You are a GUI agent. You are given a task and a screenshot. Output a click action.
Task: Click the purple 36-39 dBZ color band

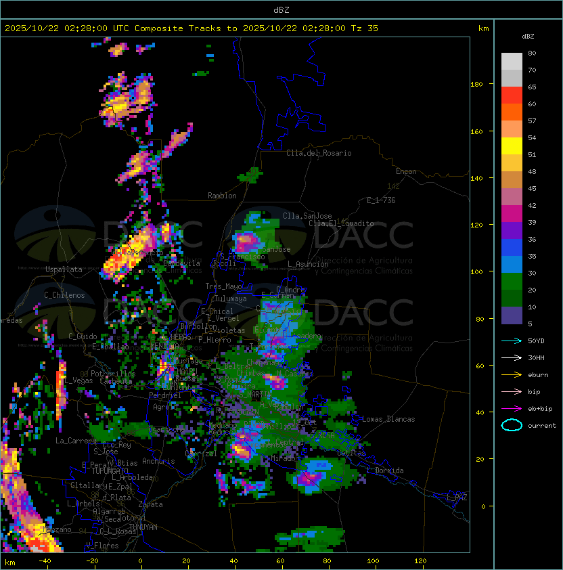[x=512, y=231]
